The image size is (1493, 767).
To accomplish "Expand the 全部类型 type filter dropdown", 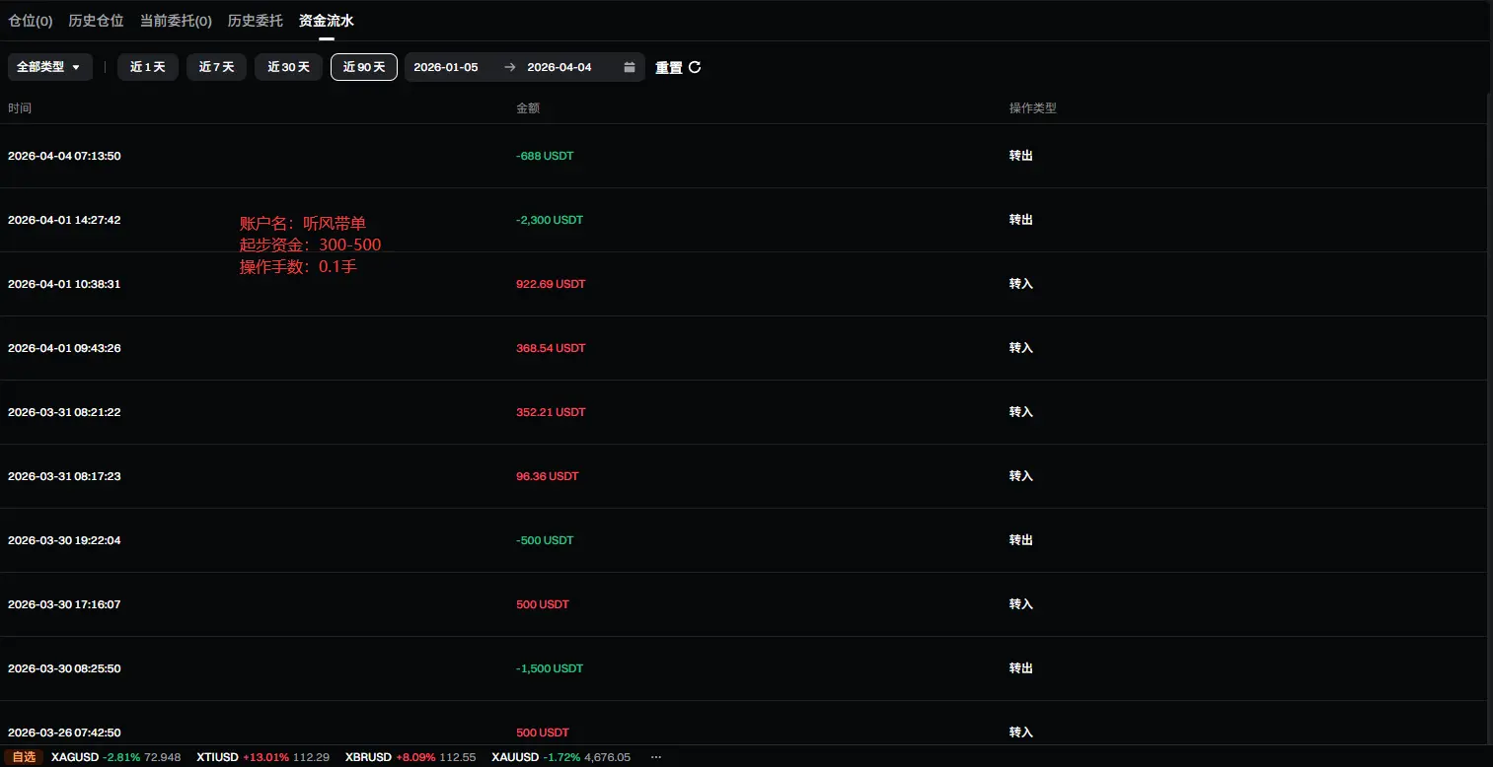I will click(x=49, y=67).
